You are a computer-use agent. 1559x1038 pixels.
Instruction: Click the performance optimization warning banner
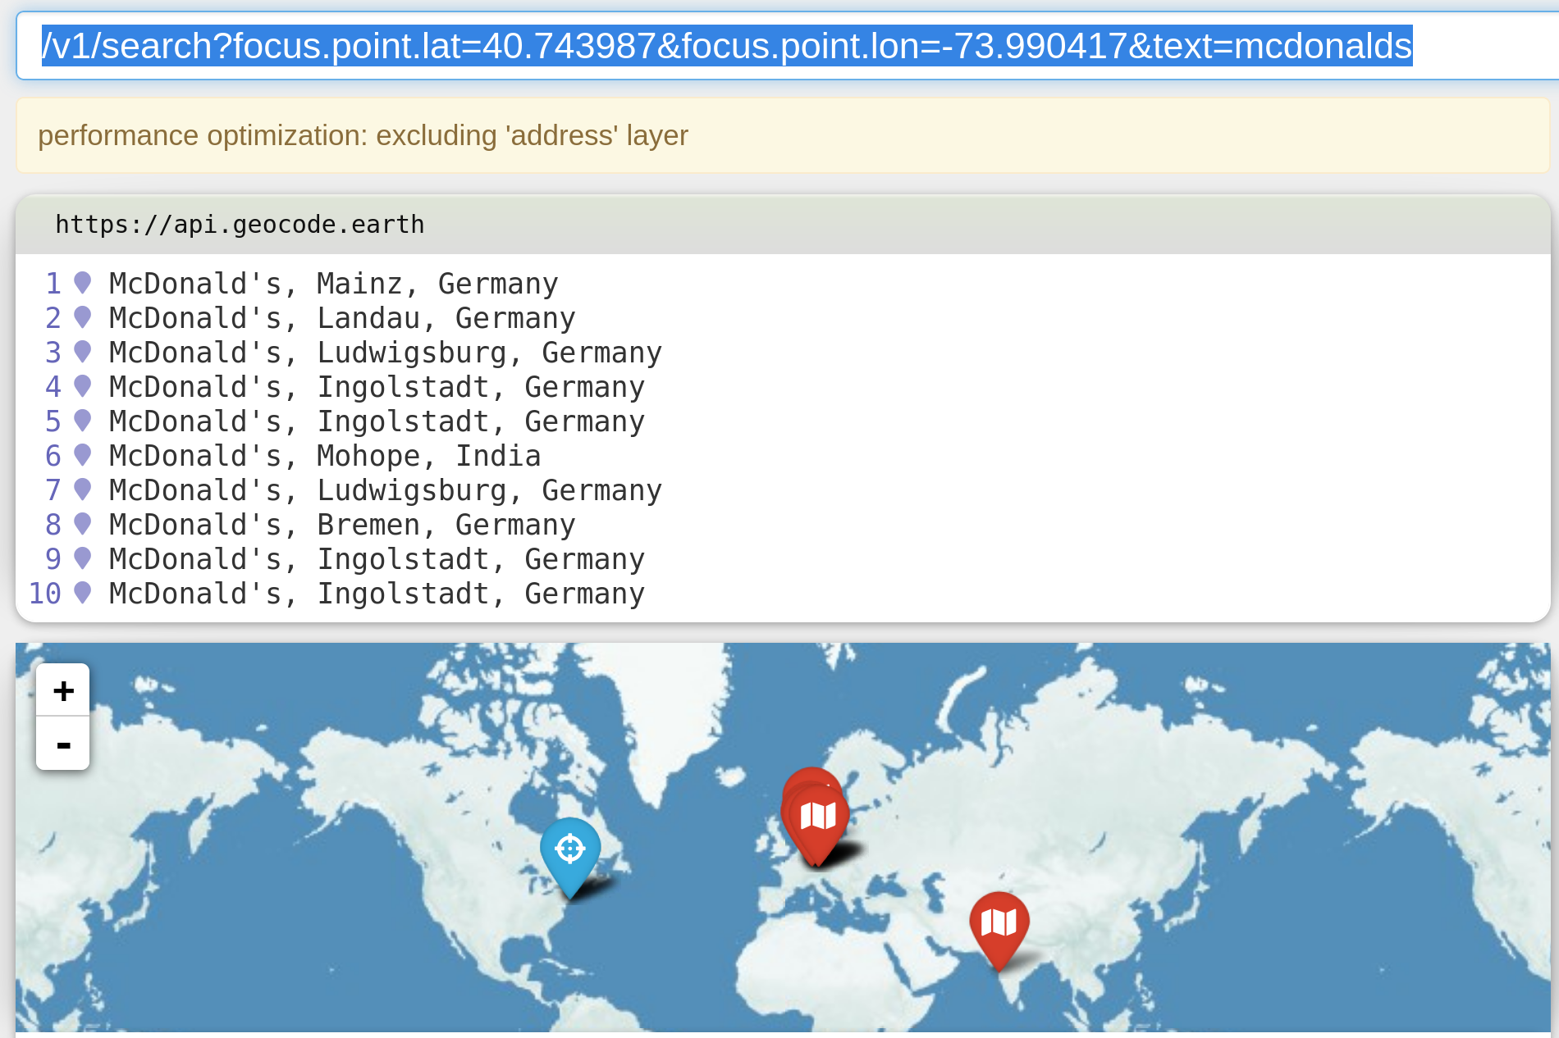tap(363, 134)
